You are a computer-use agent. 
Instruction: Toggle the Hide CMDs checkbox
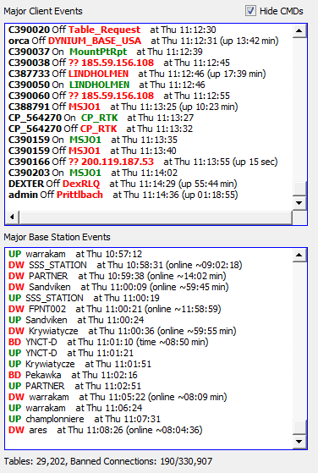click(250, 11)
